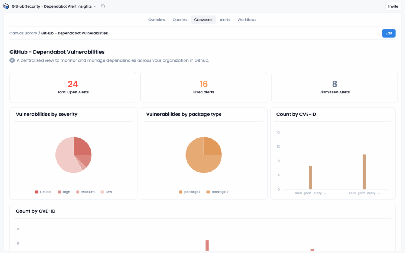Viewport: 405px width, 253px height.
Task: Toggle the Critical series in the severity legend
Action: [x=43, y=192]
